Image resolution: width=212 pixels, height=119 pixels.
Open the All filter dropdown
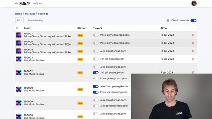tap(20, 20)
